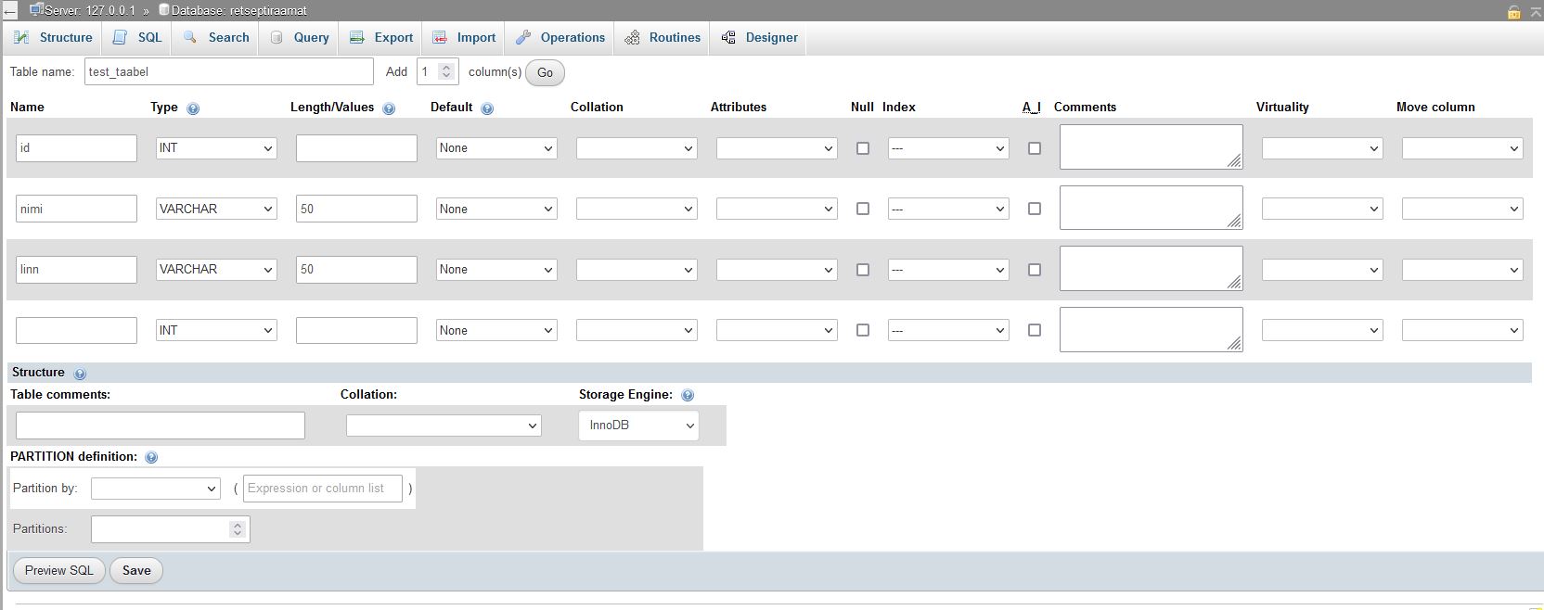Click the Storage Engine help icon

(688, 395)
